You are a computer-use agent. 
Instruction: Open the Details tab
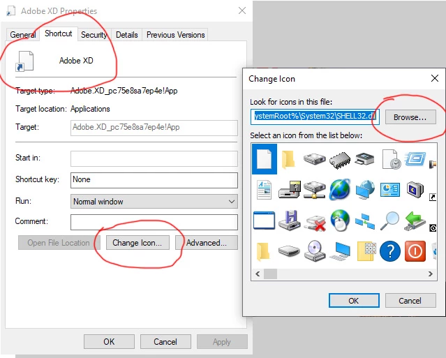coord(127,35)
